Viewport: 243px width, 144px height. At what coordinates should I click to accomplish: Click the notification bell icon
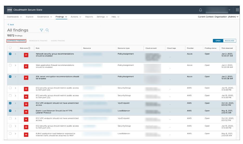200,10
